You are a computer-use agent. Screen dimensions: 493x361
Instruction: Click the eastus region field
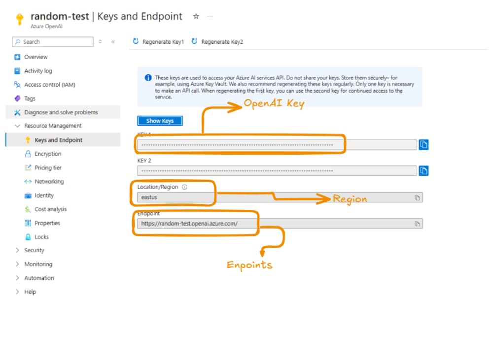point(280,197)
